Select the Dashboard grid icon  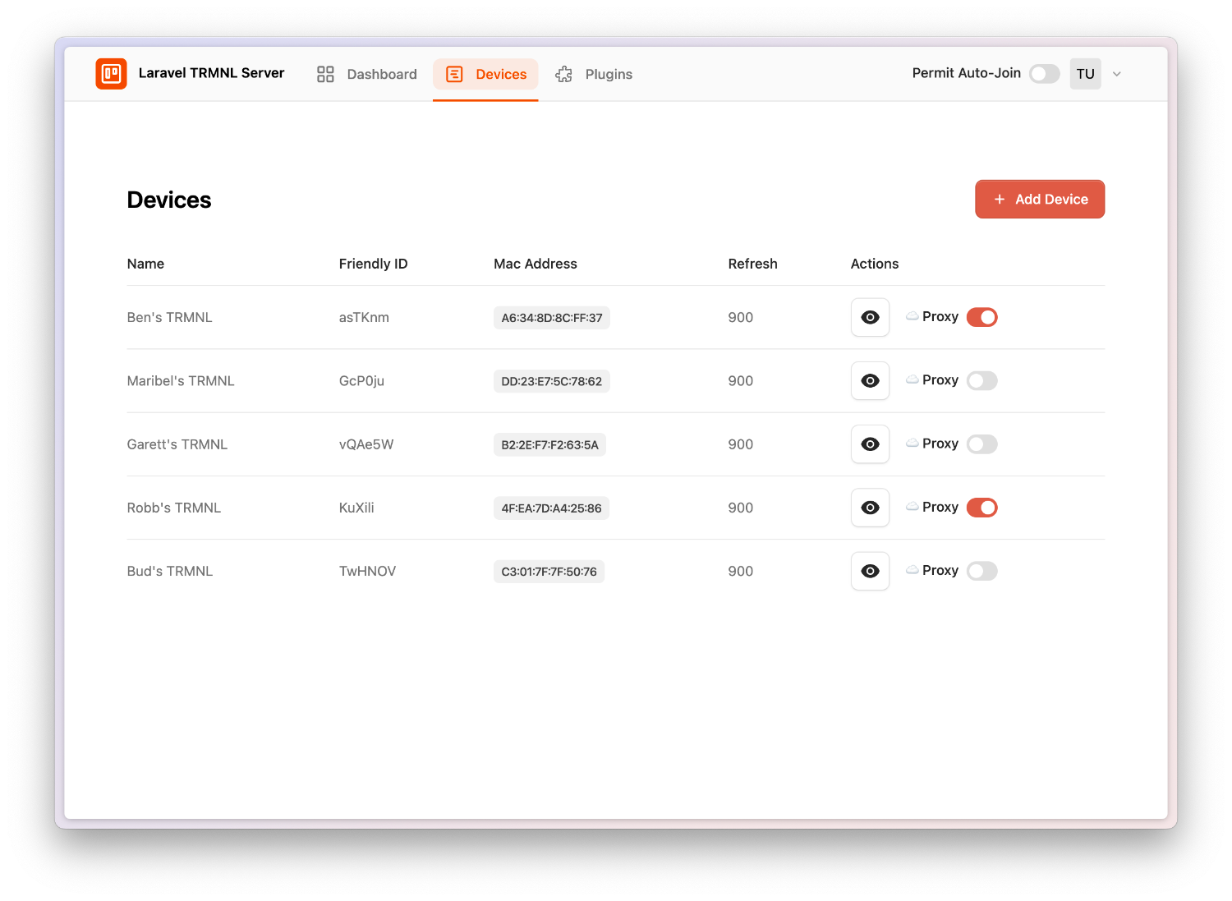[325, 73]
